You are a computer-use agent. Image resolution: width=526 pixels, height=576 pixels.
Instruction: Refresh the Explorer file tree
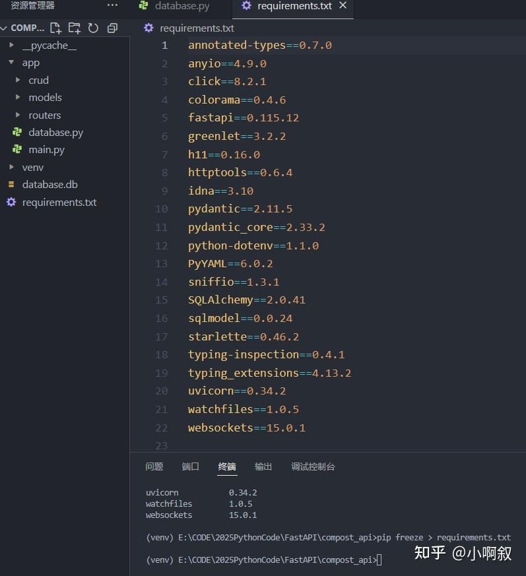click(93, 28)
